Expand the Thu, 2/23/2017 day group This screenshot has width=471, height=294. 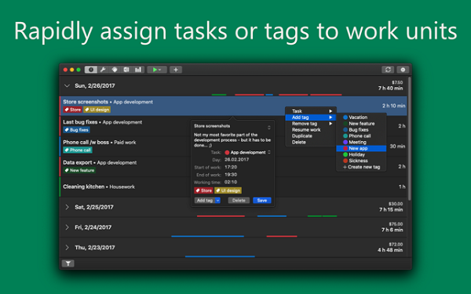tap(67, 248)
